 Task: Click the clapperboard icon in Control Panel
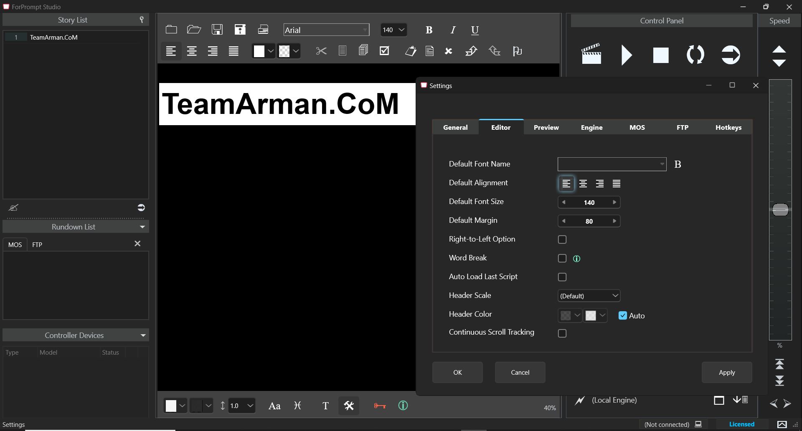click(x=591, y=54)
